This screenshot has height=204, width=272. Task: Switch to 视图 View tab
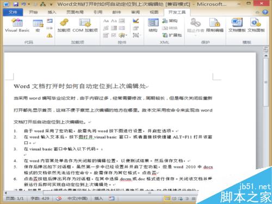[x=154, y=12]
